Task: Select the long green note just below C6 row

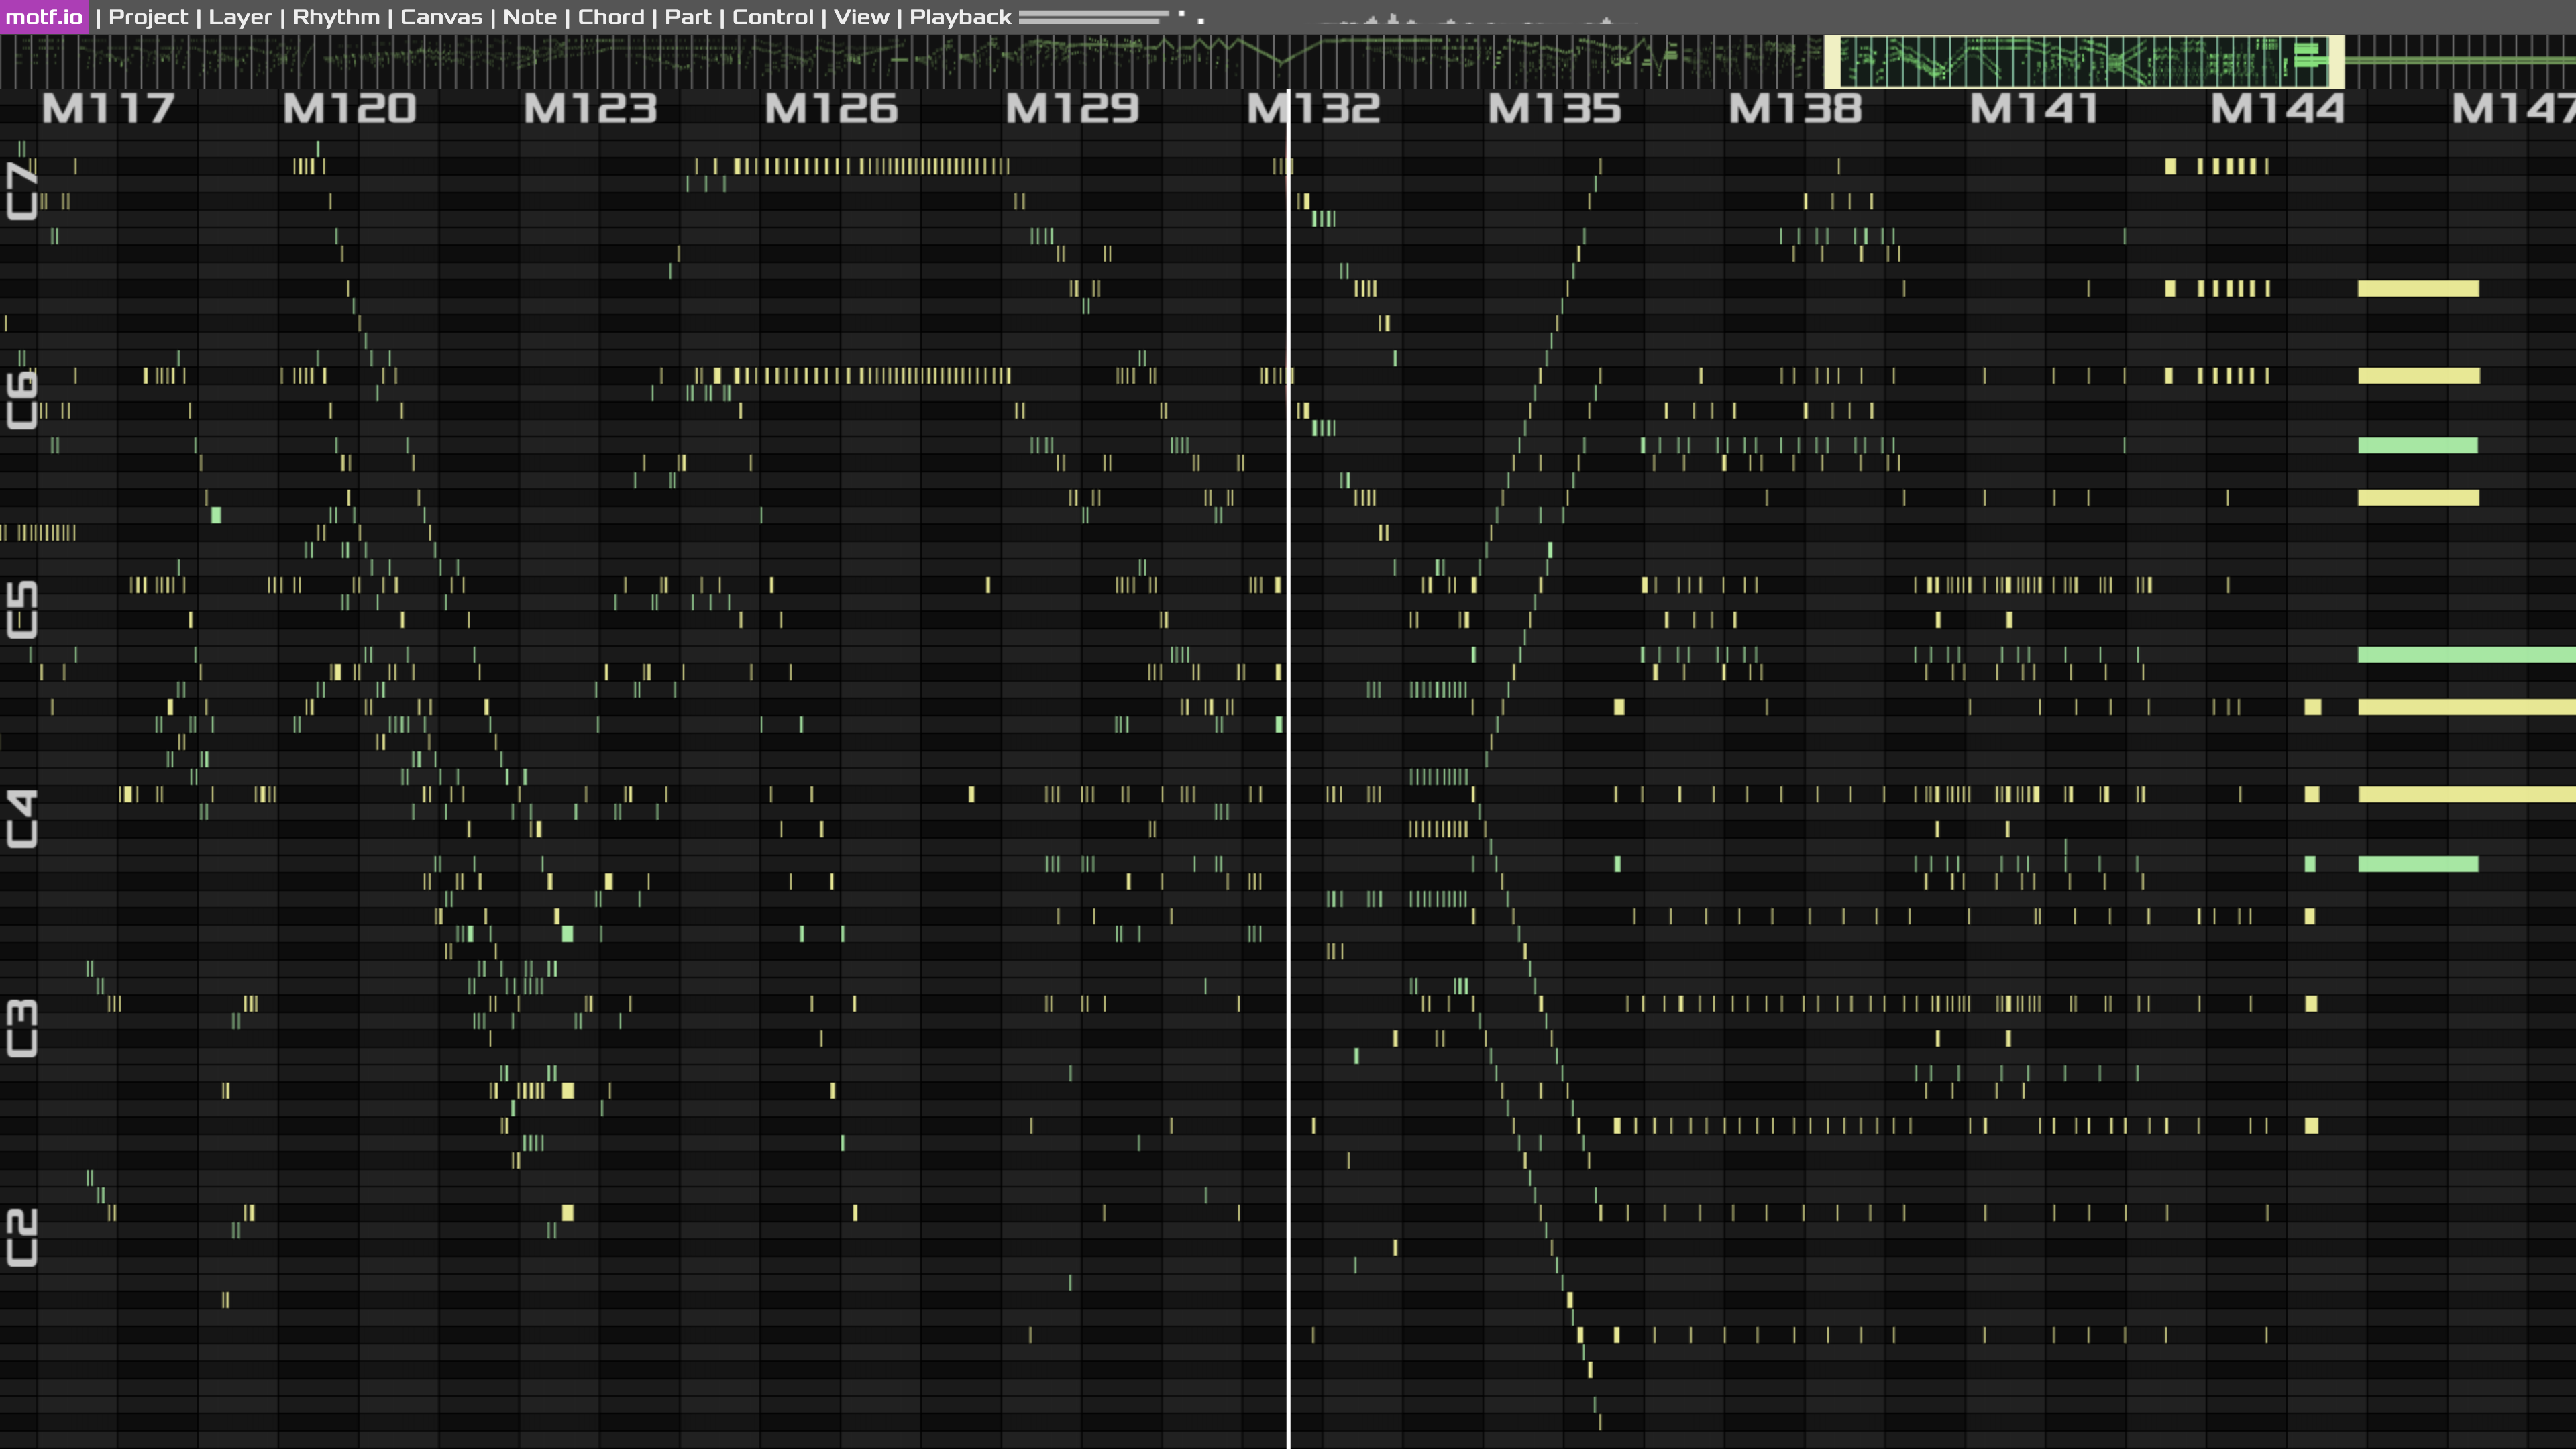Action: click(x=2418, y=446)
